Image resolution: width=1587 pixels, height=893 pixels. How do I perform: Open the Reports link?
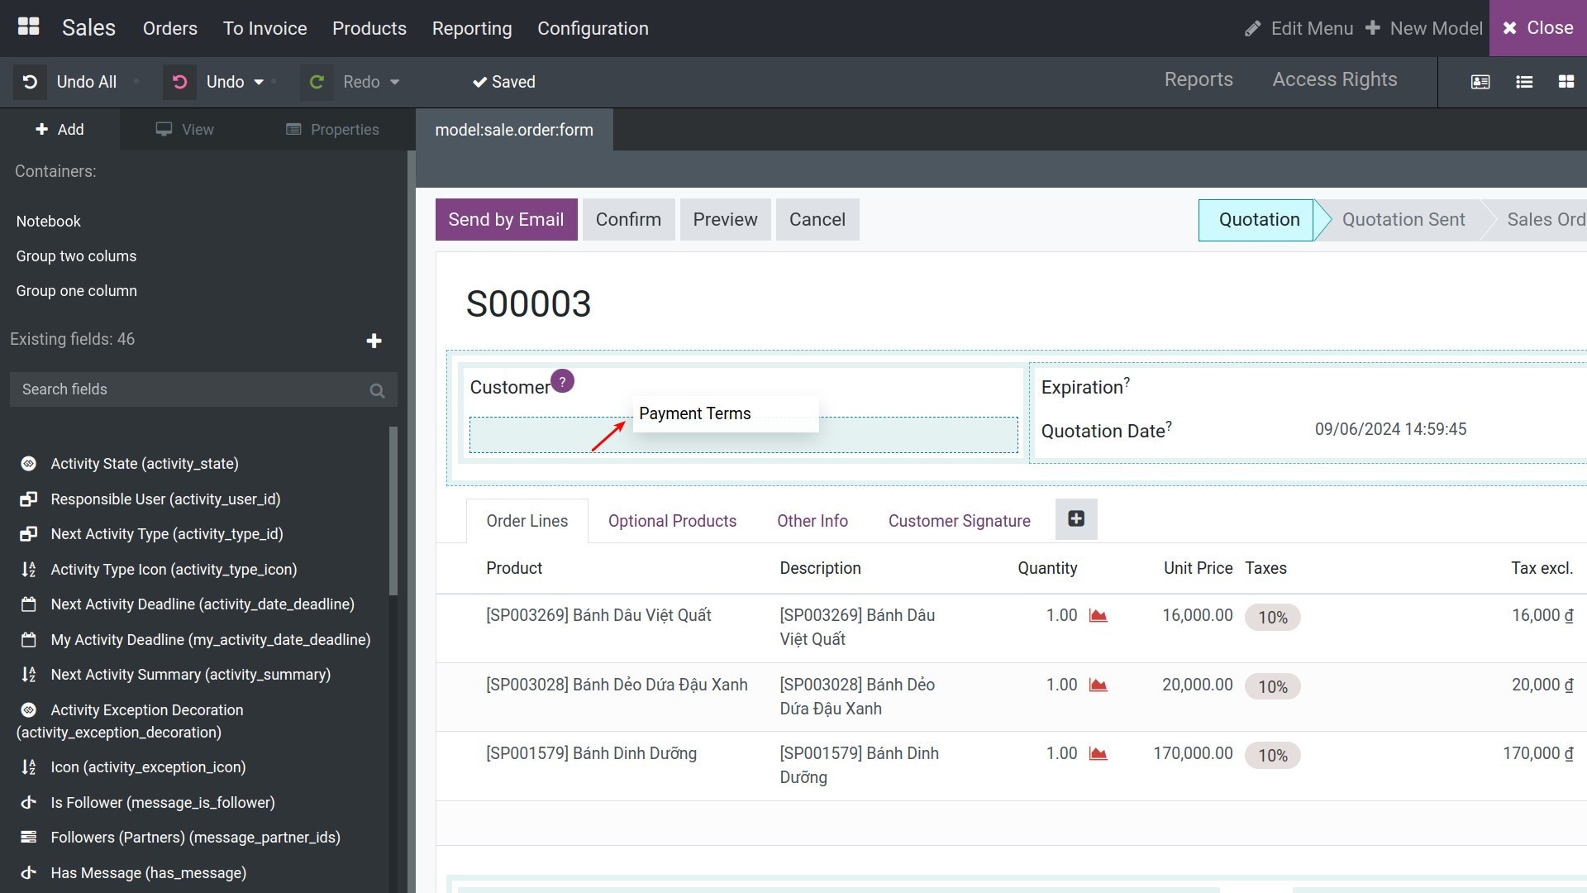pos(1199,79)
